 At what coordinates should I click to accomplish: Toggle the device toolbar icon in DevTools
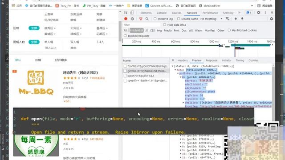[132, 12]
